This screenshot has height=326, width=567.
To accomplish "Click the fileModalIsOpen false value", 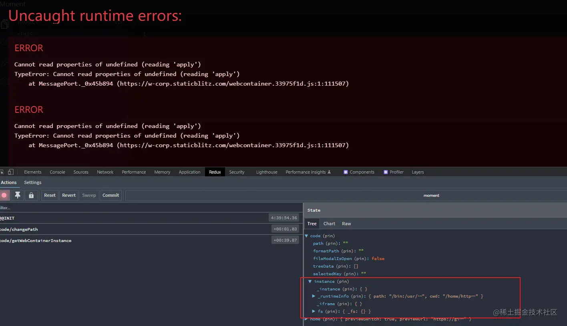I will tap(378, 259).
